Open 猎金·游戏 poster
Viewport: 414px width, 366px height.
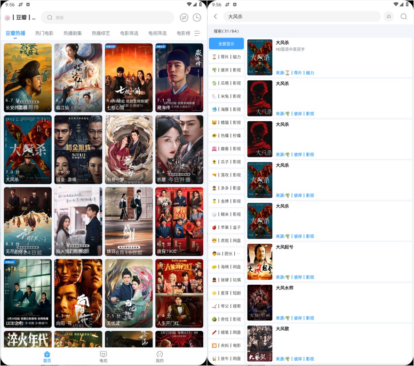click(78, 149)
